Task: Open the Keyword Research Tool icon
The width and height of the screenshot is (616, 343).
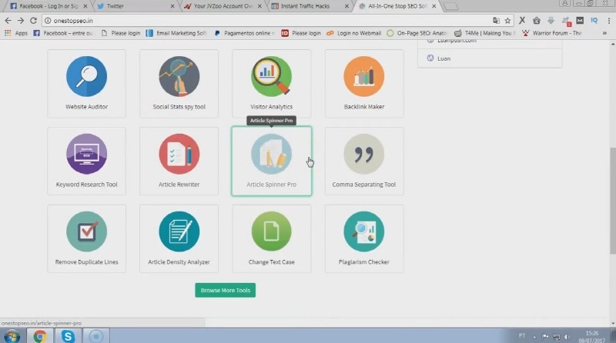Action: [x=86, y=154]
